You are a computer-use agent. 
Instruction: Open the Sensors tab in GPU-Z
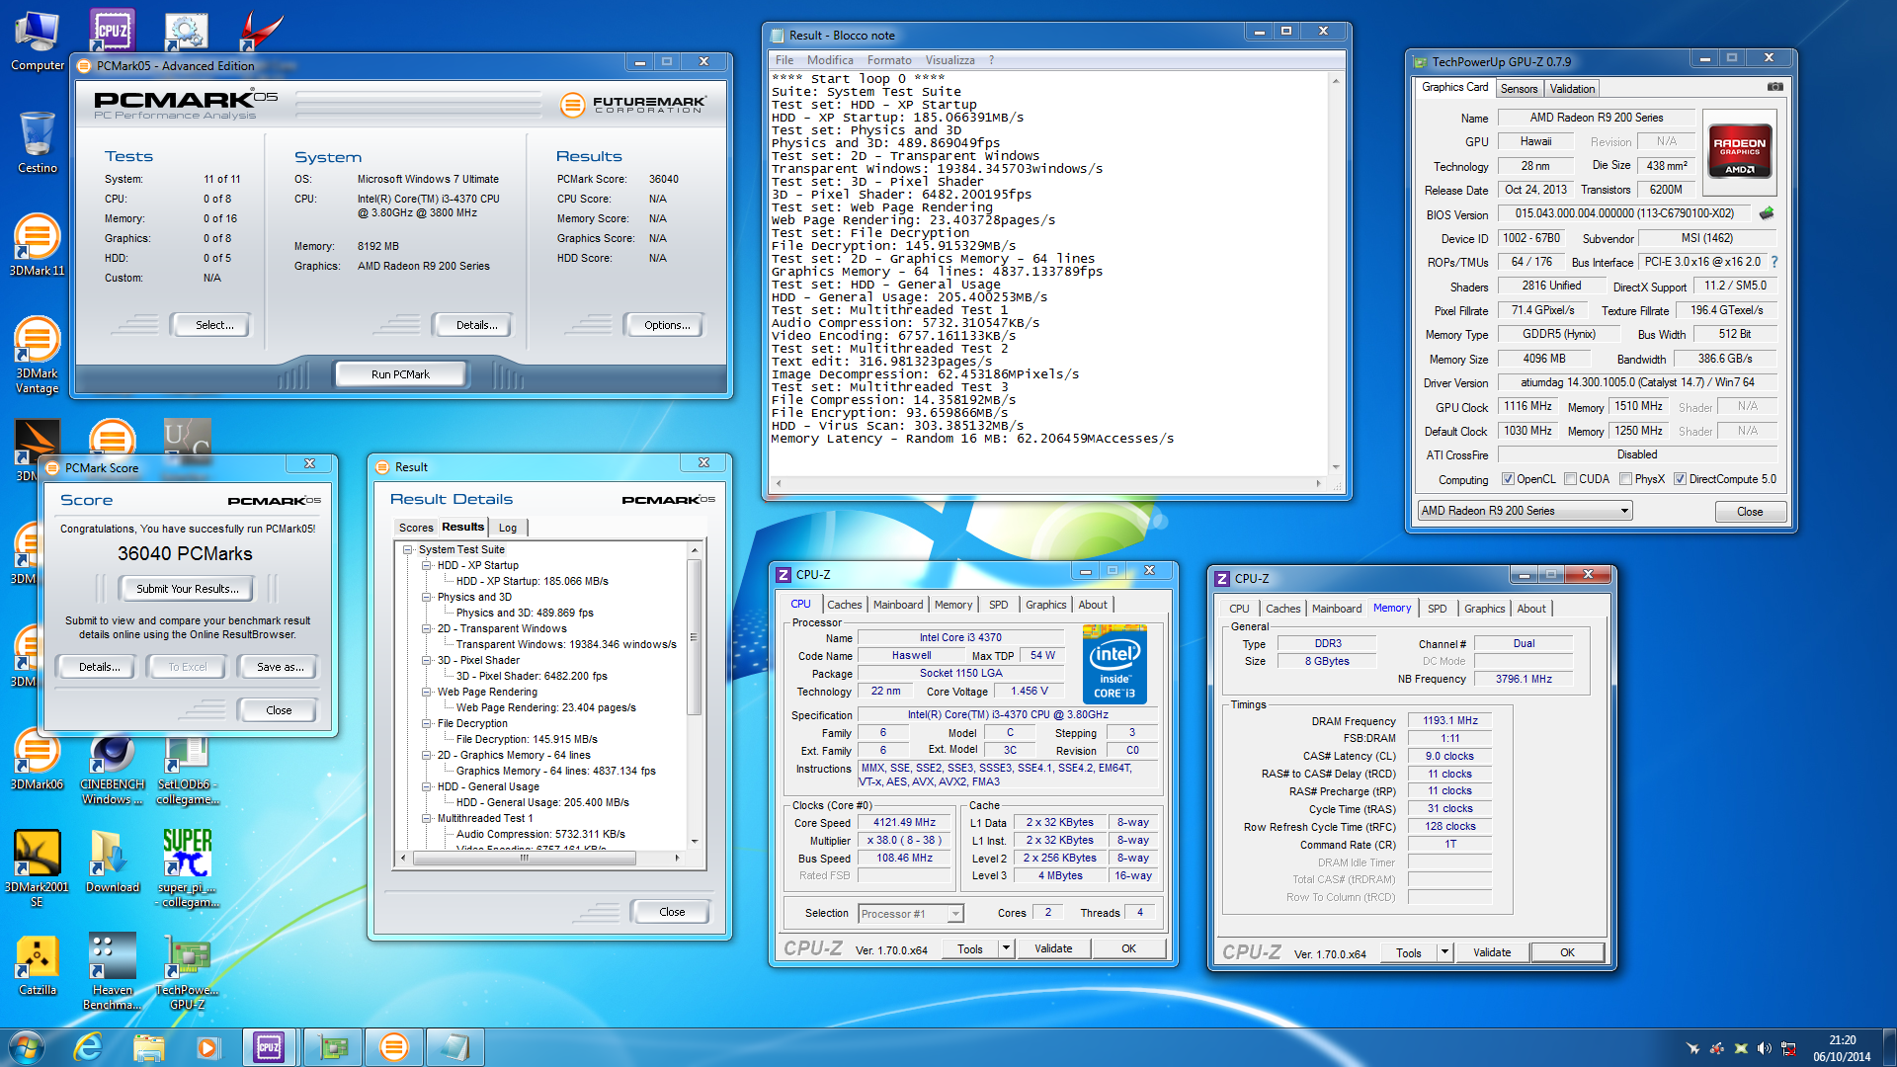pos(1519,89)
